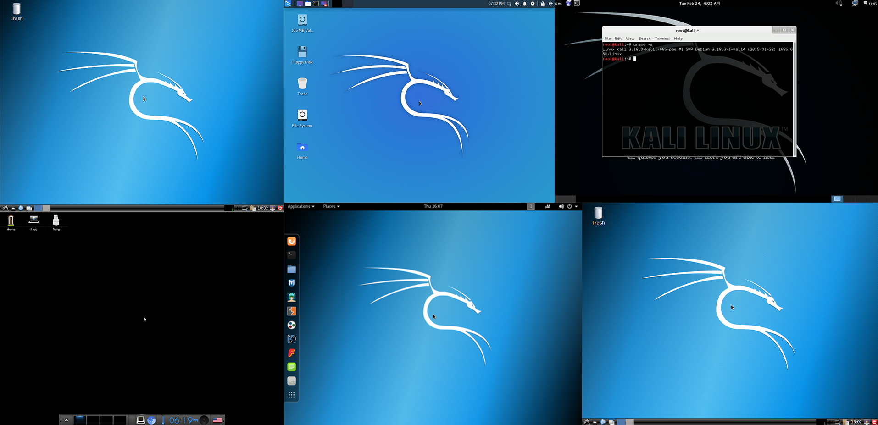Launch the orange Firefox icon in the dock

pyautogui.click(x=292, y=241)
